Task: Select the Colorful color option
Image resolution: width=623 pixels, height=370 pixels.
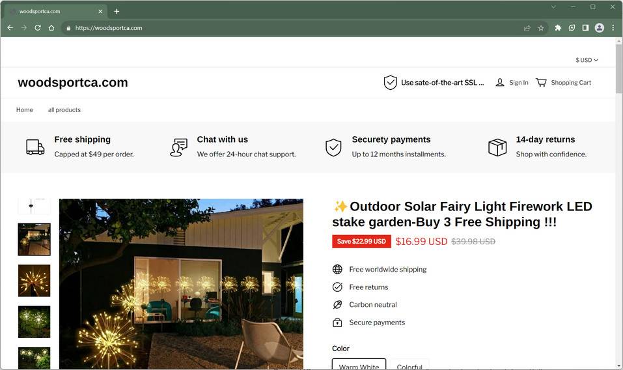Action: click(x=409, y=364)
